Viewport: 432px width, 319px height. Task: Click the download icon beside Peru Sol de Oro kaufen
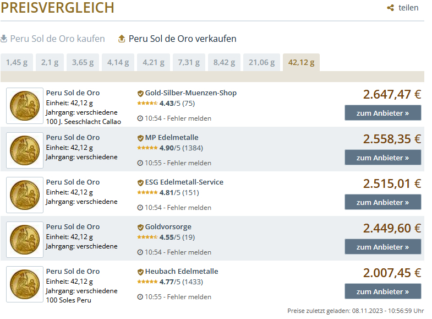[x=4, y=39]
